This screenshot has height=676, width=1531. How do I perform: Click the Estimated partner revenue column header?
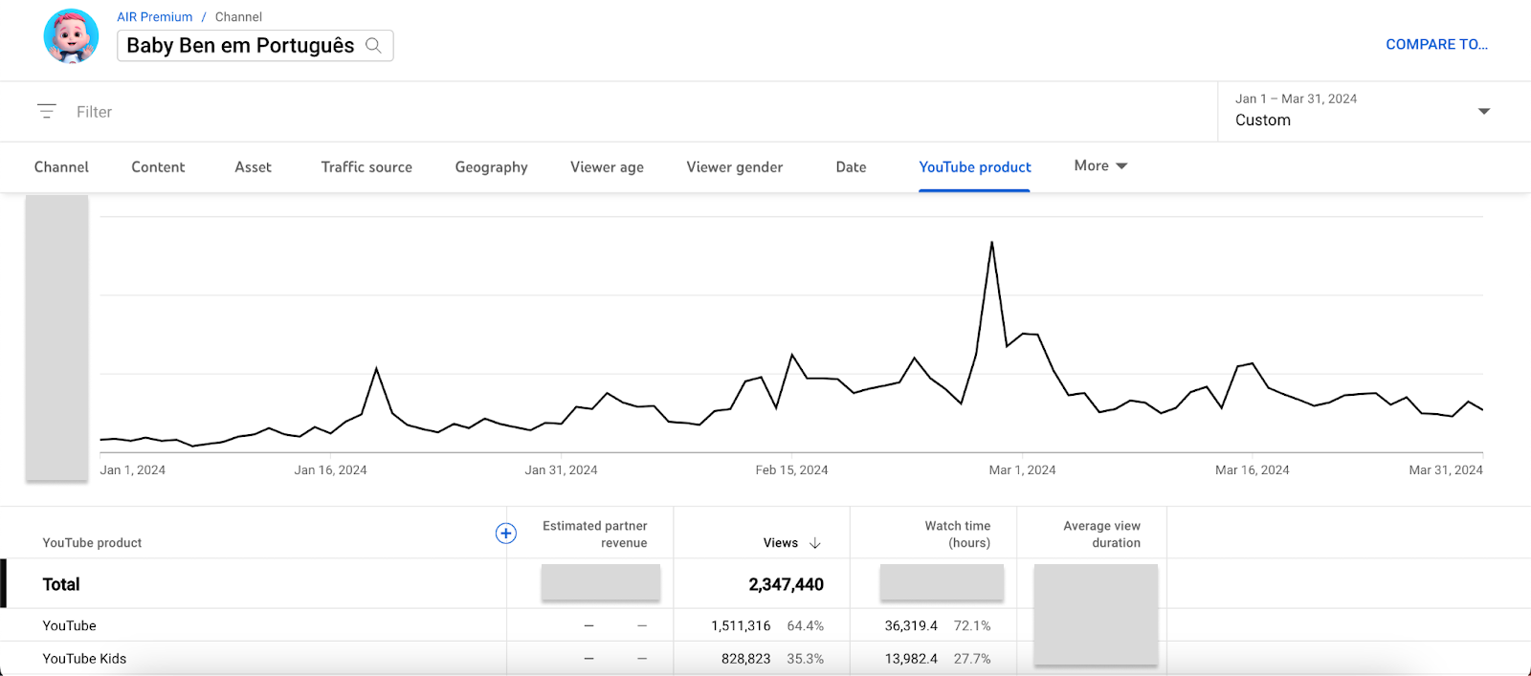pyautogui.click(x=594, y=534)
